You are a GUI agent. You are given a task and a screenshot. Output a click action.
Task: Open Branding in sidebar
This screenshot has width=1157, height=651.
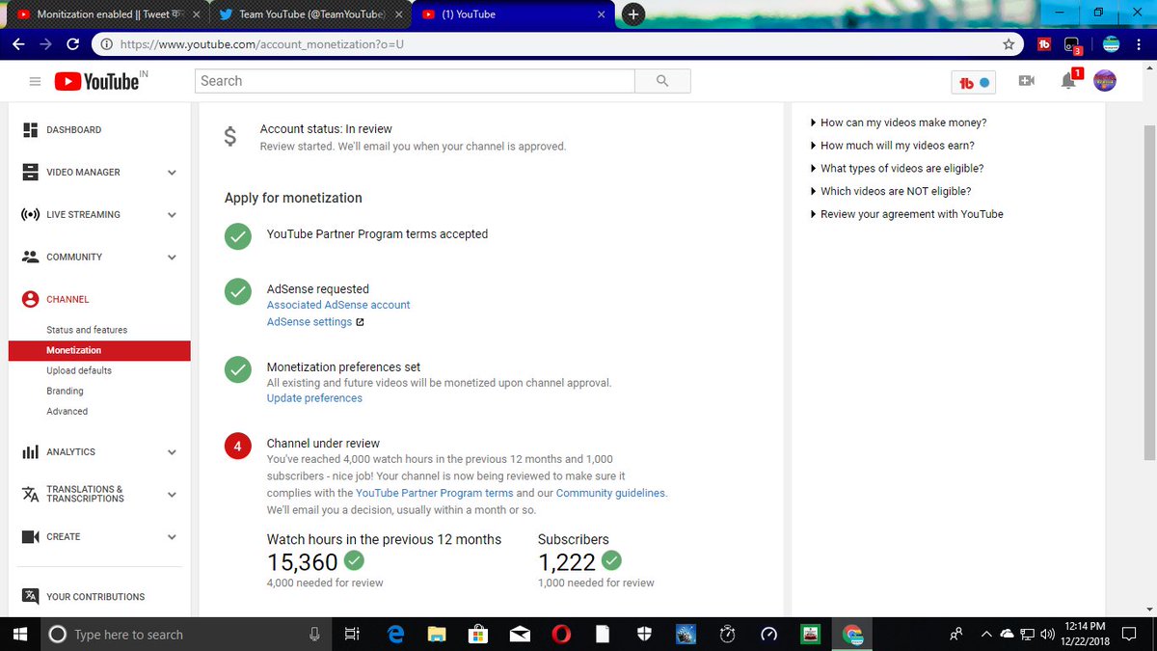pyautogui.click(x=65, y=391)
